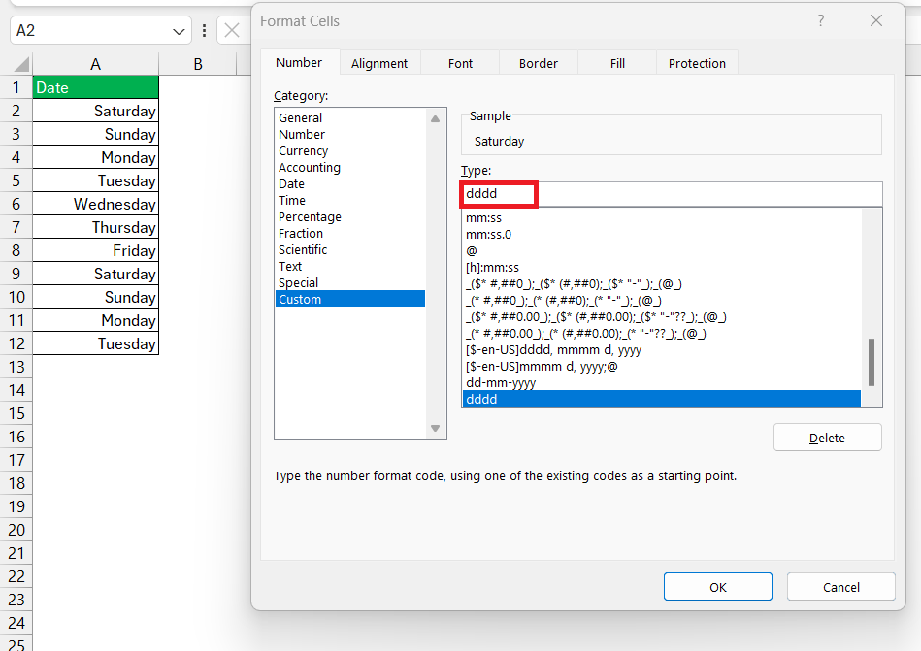The width and height of the screenshot is (921, 651).
Task: Click the formula bar cancel X icon
Action: click(x=232, y=30)
